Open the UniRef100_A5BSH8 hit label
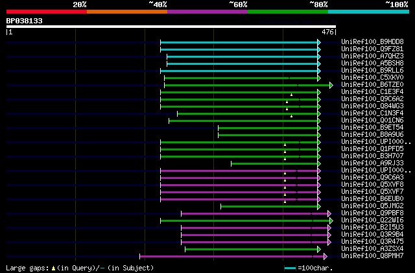The height and width of the screenshot is (273, 415). point(372,63)
